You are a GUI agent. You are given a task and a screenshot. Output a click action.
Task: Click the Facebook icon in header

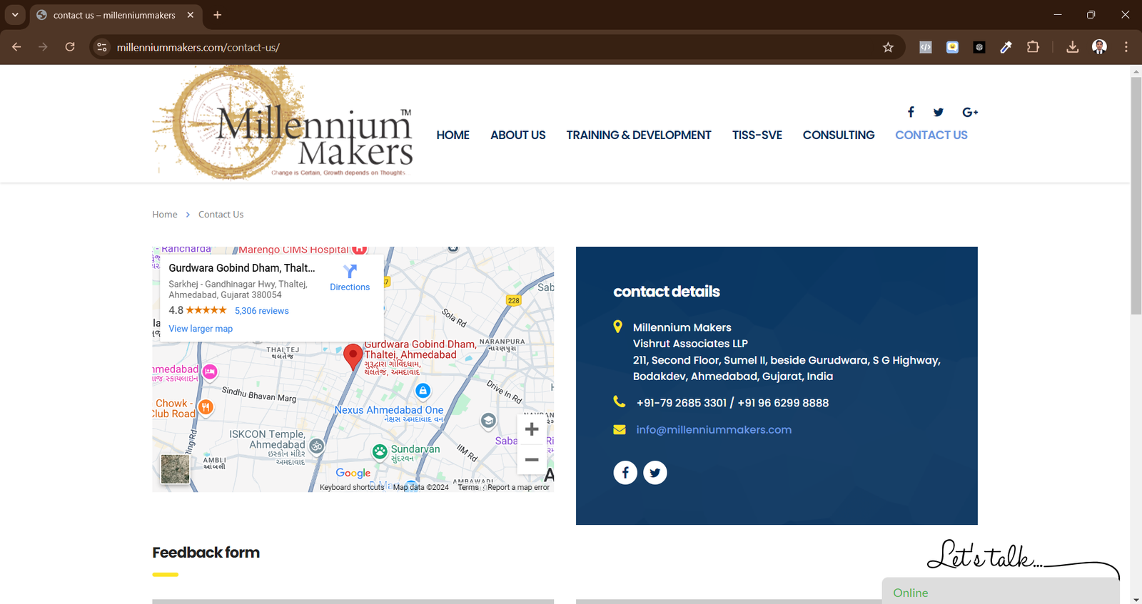911,112
